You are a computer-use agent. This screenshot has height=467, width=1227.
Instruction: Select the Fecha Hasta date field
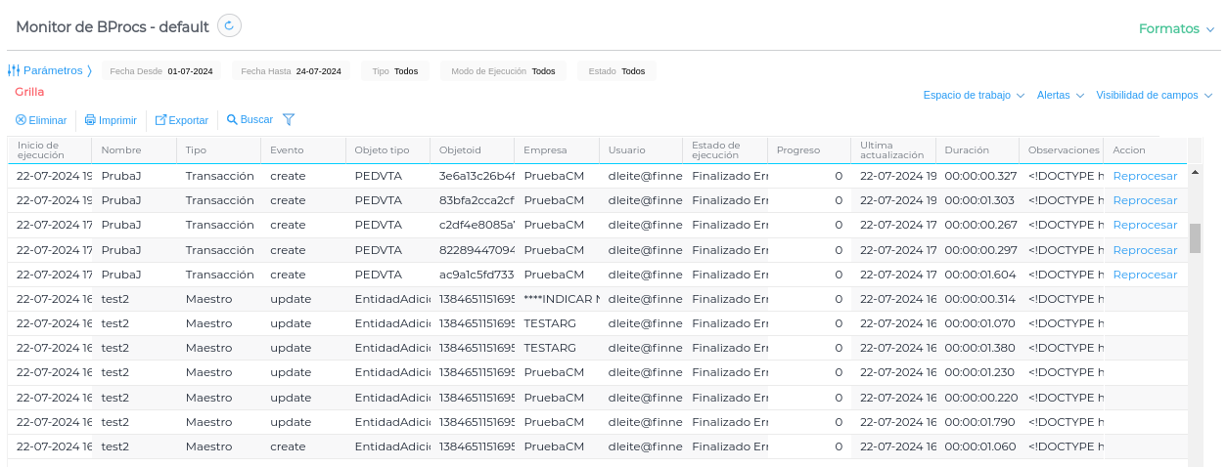click(x=291, y=71)
